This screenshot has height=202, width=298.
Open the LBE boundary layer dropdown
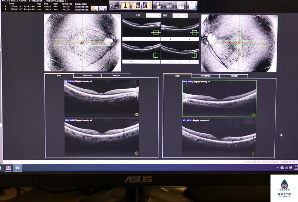tap(180, 15)
